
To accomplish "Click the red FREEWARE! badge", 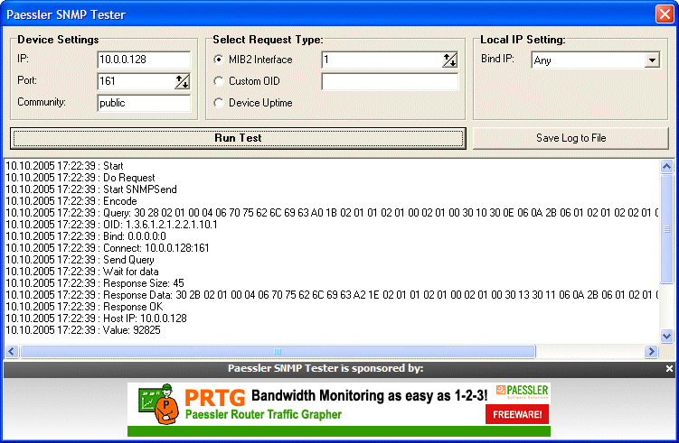I will click(517, 414).
